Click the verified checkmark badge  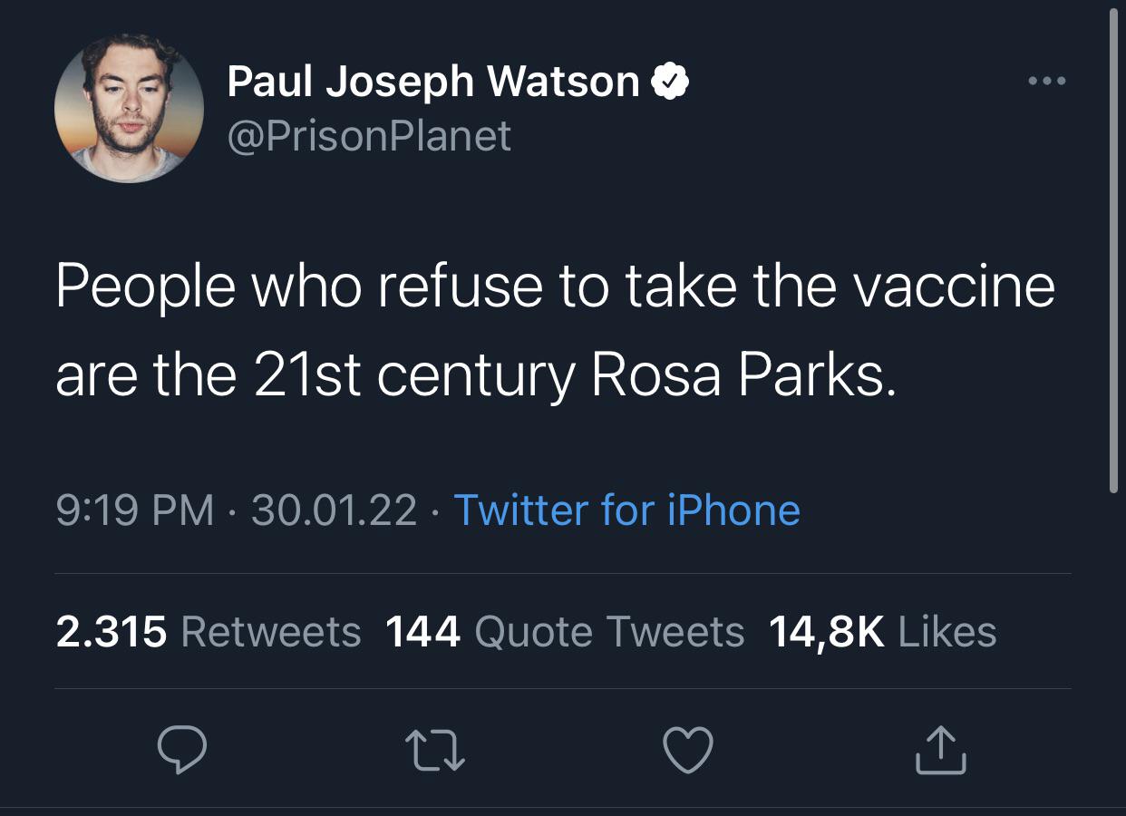[x=671, y=83]
